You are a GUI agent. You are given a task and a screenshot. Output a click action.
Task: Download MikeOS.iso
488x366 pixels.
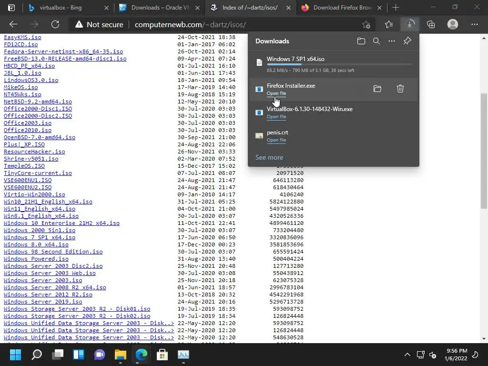click(x=21, y=88)
